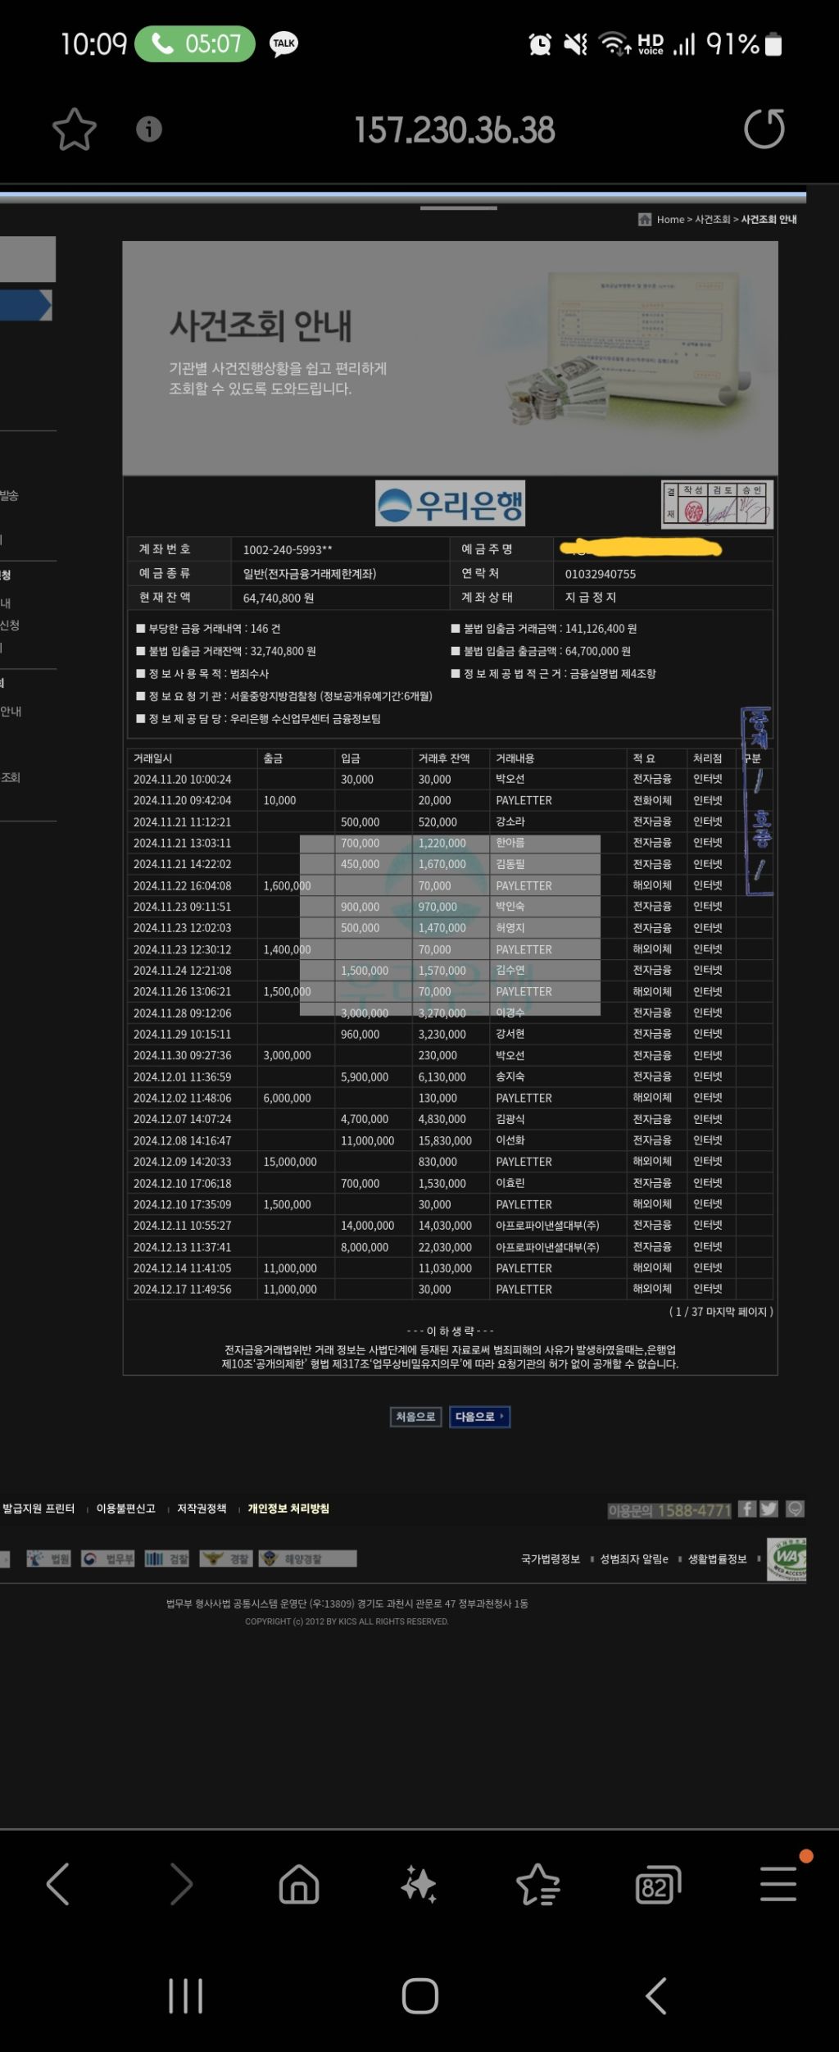Click the Facebook icon in footer
This screenshot has height=2052, width=839.
coord(746,1508)
